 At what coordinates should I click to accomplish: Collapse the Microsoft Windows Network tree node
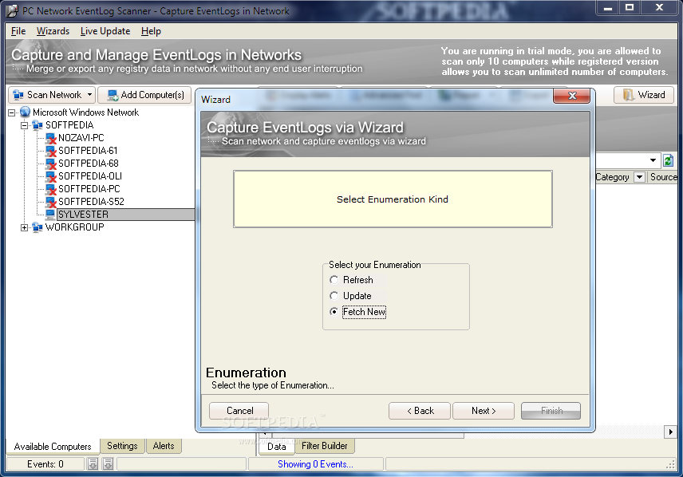coord(12,112)
